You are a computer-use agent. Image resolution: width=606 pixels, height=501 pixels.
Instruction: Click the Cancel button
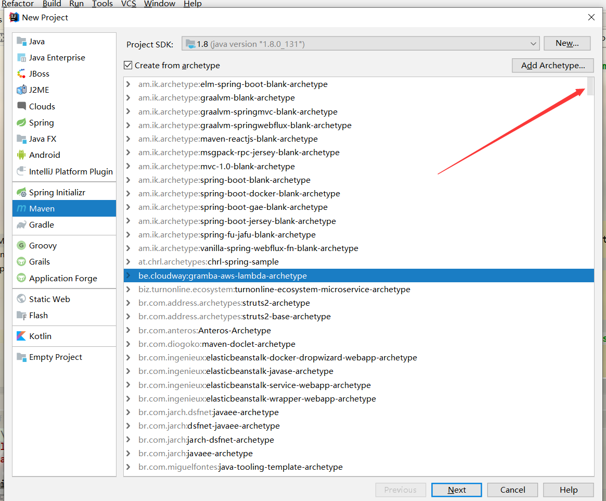point(512,490)
